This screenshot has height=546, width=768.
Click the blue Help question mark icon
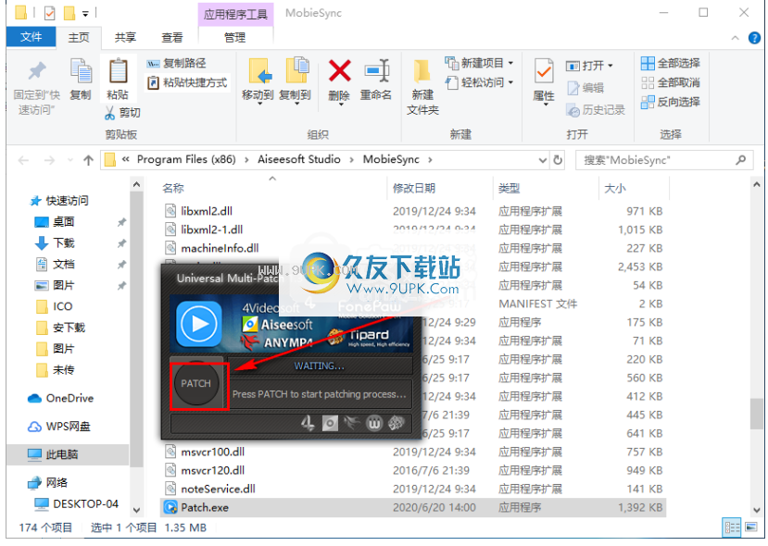coord(754,38)
